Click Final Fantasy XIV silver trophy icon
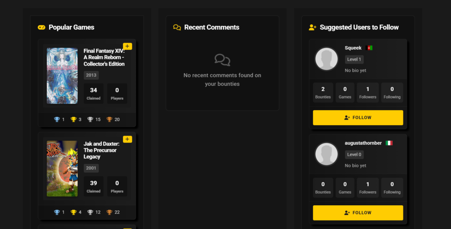The height and width of the screenshot is (229, 451). (x=90, y=119)
